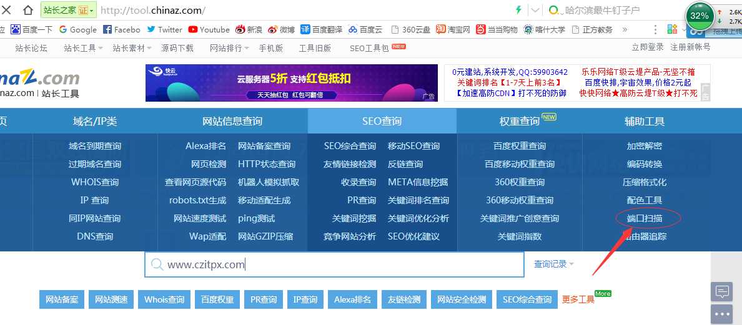Open 百度权重查询 menu entry
The width and height of the screenshot is (742, 325).
click(520, 146)
